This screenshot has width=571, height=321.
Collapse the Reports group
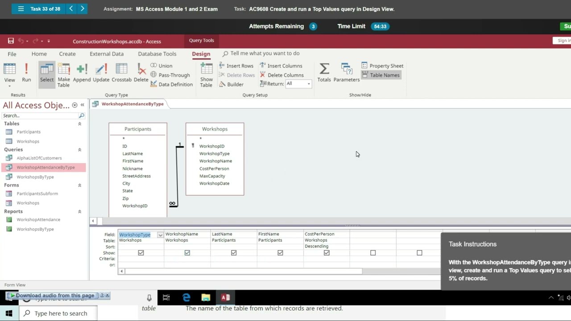pyautogui.click(x=80, y=212)
